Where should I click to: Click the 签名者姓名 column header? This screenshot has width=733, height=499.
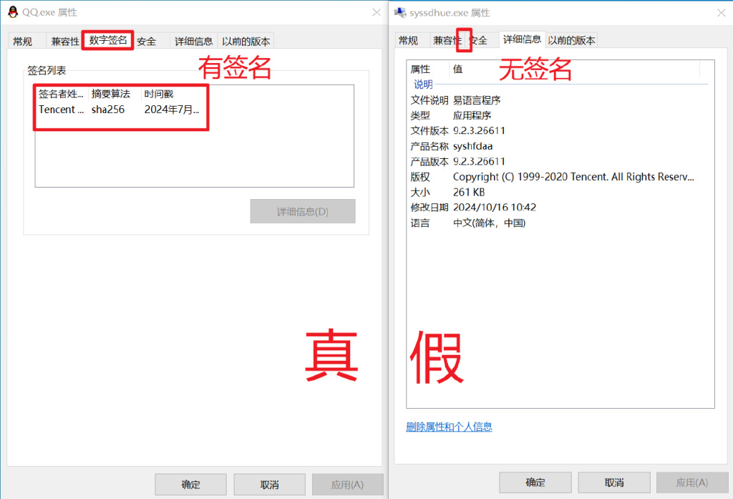[x=61, y=94]
